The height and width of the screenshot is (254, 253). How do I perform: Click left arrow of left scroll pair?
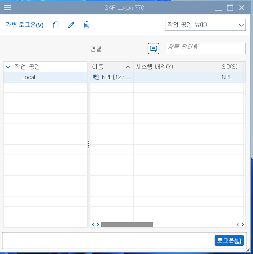click(x=93, y=224)
